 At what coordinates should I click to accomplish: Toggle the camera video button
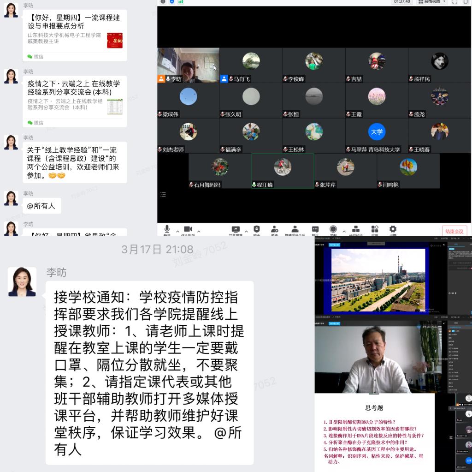[188, 229]
